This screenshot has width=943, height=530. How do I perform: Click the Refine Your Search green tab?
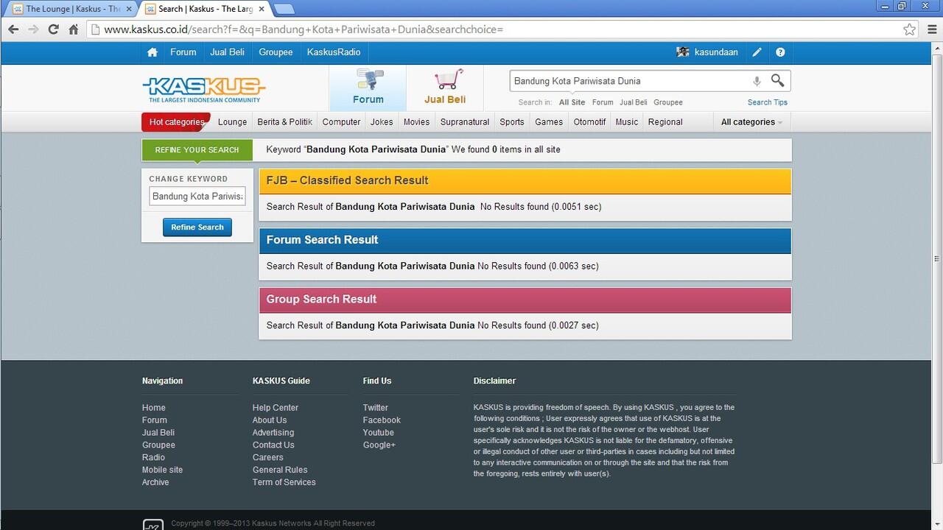197,149
